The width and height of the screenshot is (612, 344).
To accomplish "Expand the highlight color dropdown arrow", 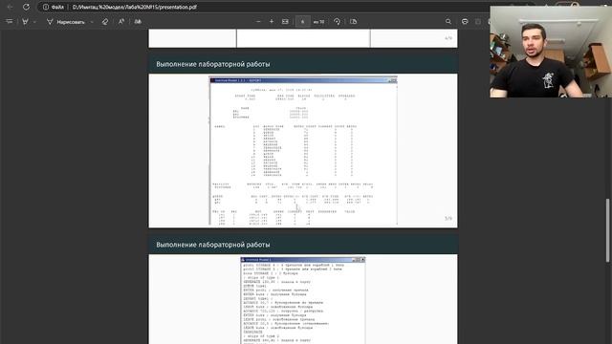I will 34,22.
